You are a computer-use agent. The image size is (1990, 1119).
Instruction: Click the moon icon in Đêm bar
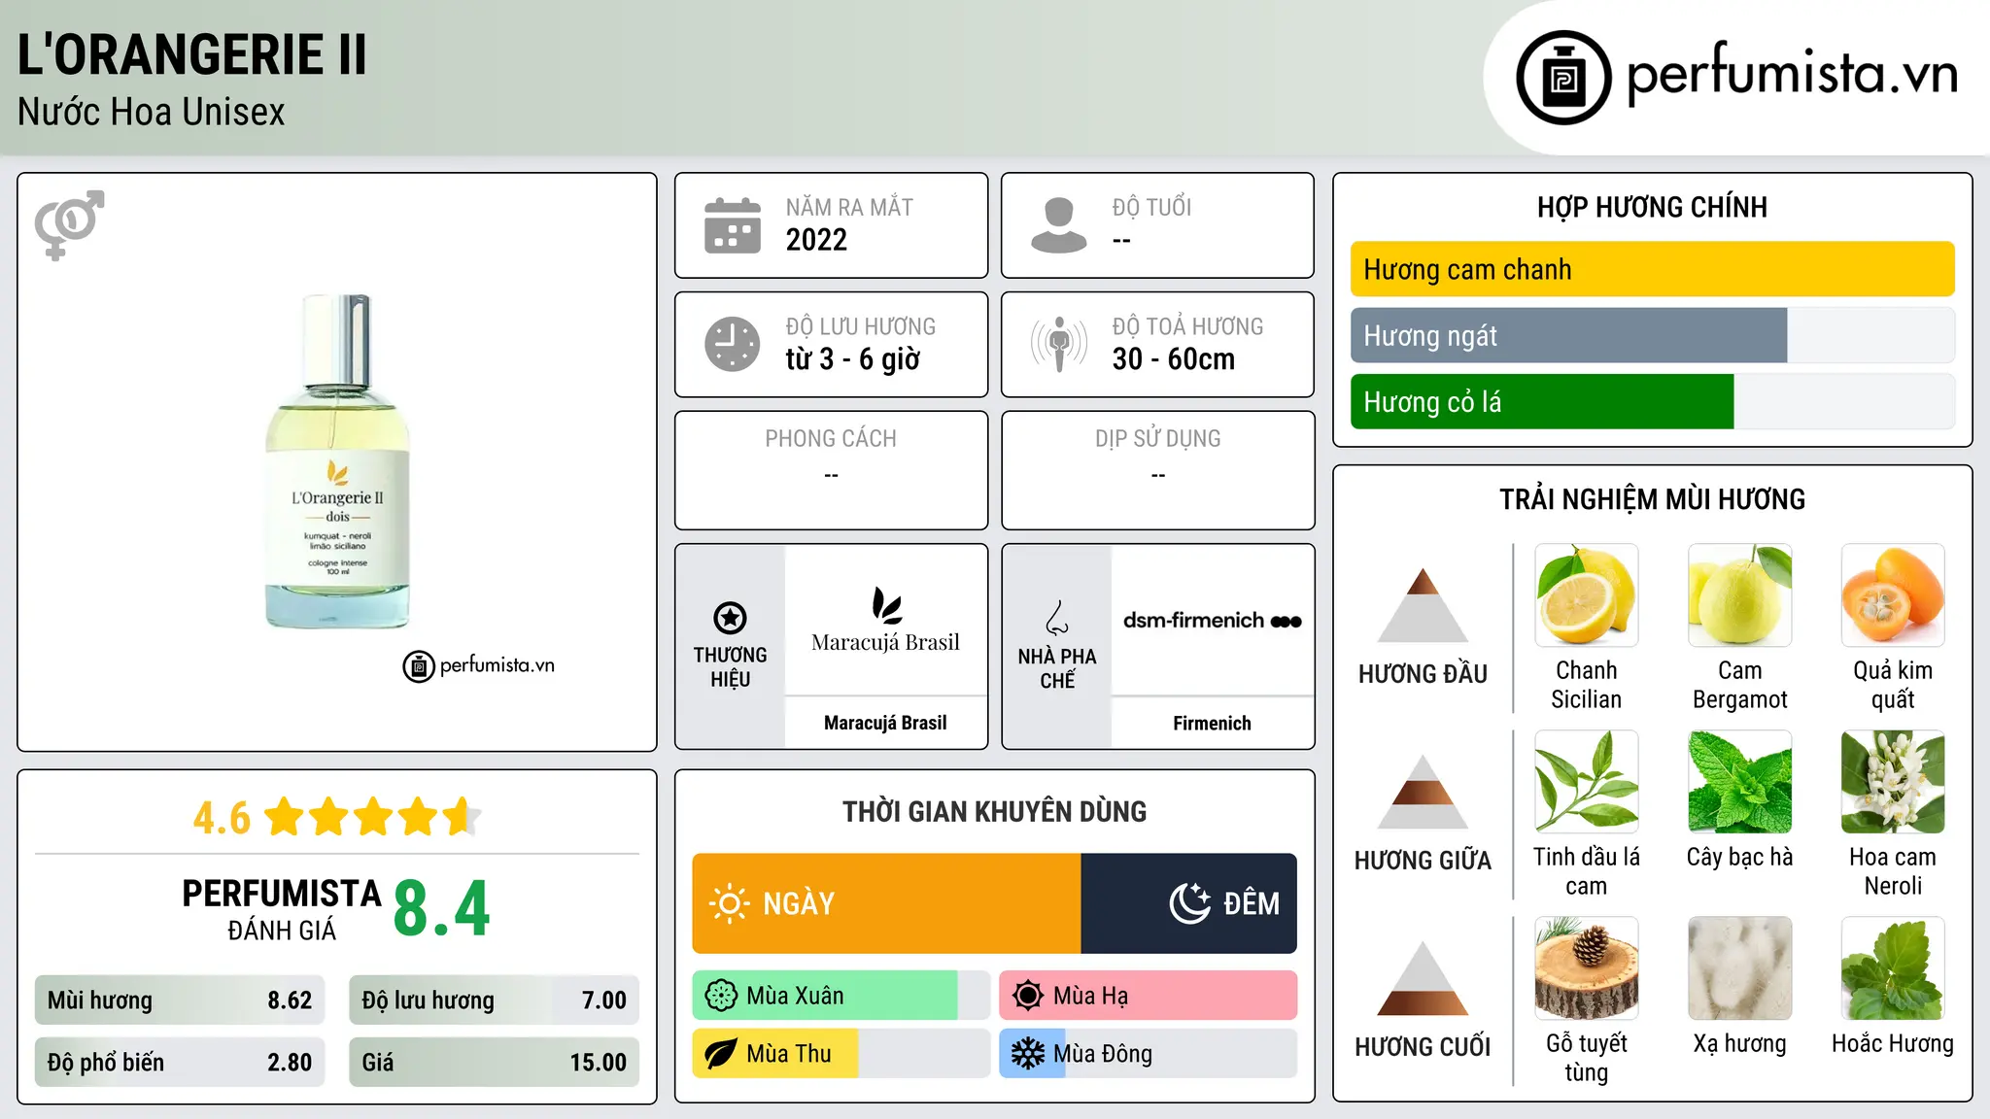[1190, 903]
